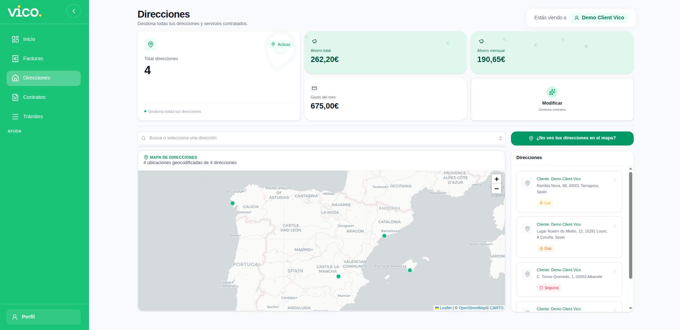Click the Direcciones list scrollbar down arrow

[x=630, y=308]
